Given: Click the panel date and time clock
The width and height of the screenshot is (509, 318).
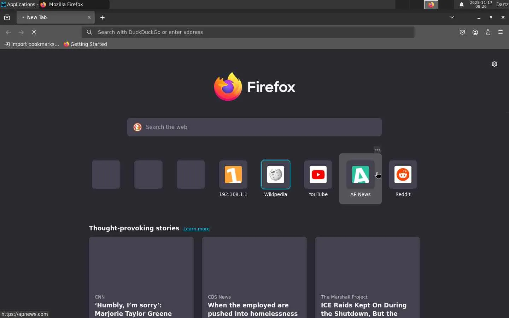Looking at the screenshot, I should coord(481,5).
